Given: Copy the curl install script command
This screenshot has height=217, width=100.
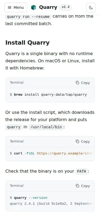Looking at the screenshot, I should pos(83,142).
